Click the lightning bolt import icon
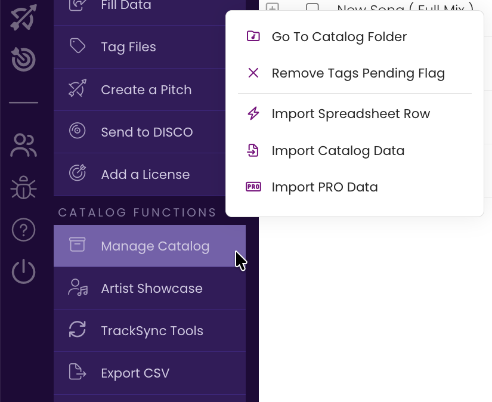Screen dimensions: 492x402 [253, 113]
